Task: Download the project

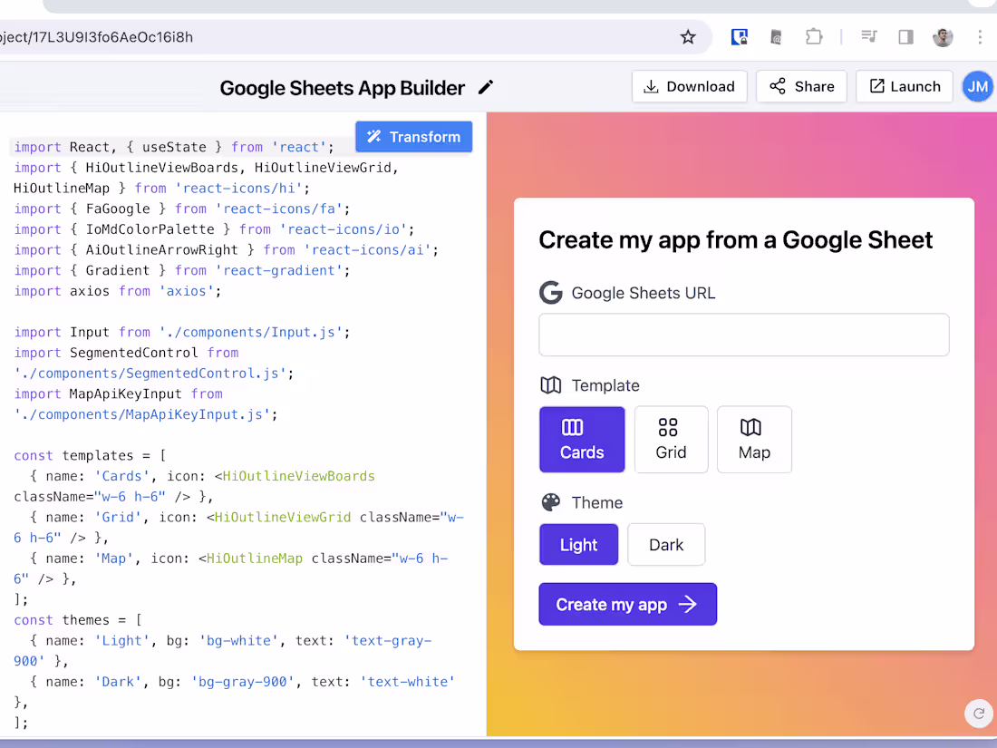Action: coord(689,86)
